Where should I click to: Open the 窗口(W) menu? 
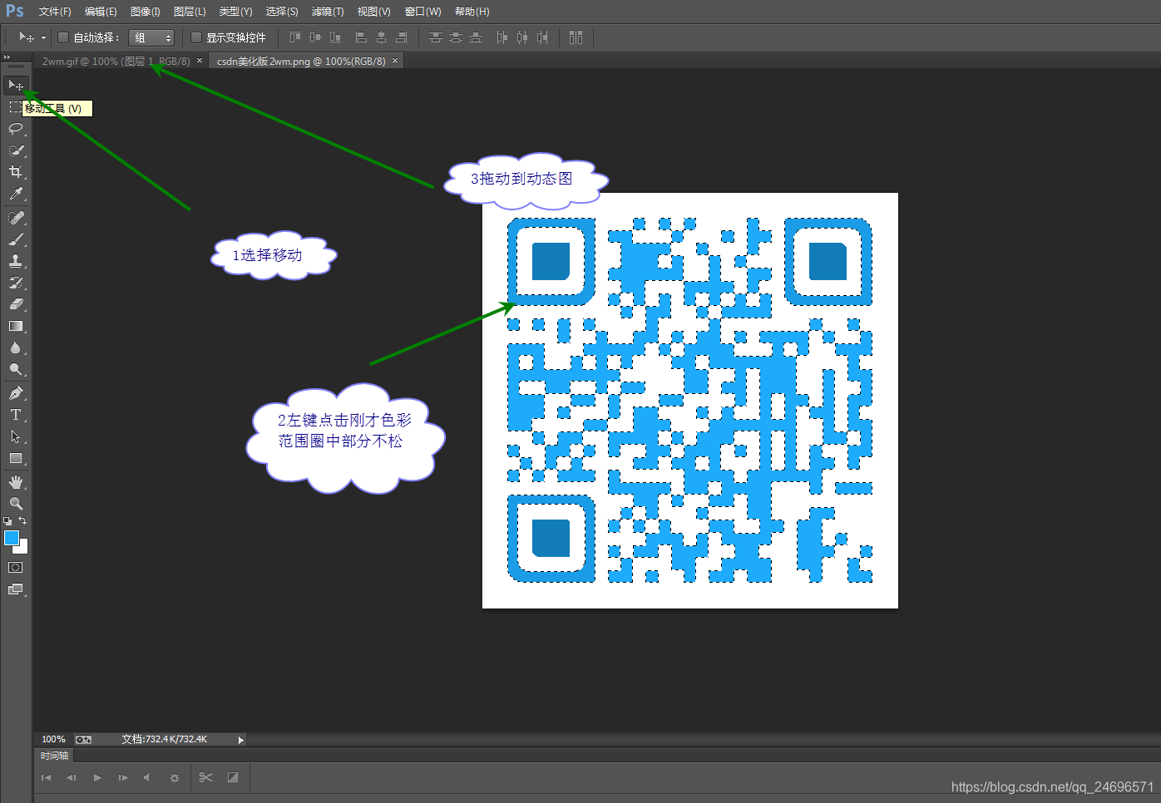click(x=423, y=12)
